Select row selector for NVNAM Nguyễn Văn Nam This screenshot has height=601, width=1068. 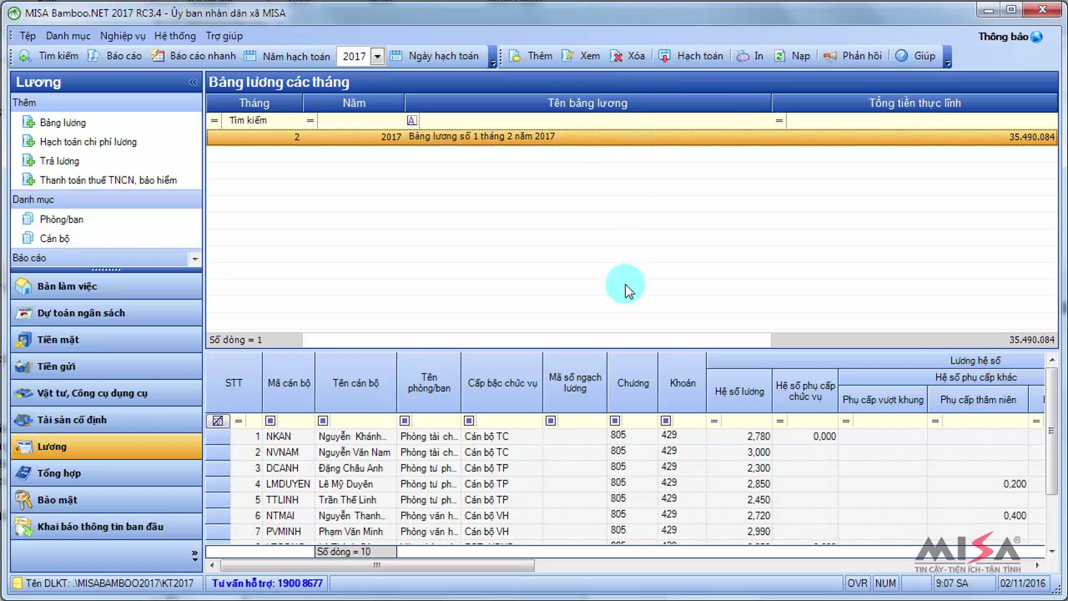pyautogui.click(x=218, y=452)
